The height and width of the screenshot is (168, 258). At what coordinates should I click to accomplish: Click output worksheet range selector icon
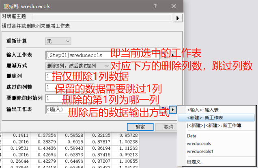click(x=164, y=109)
